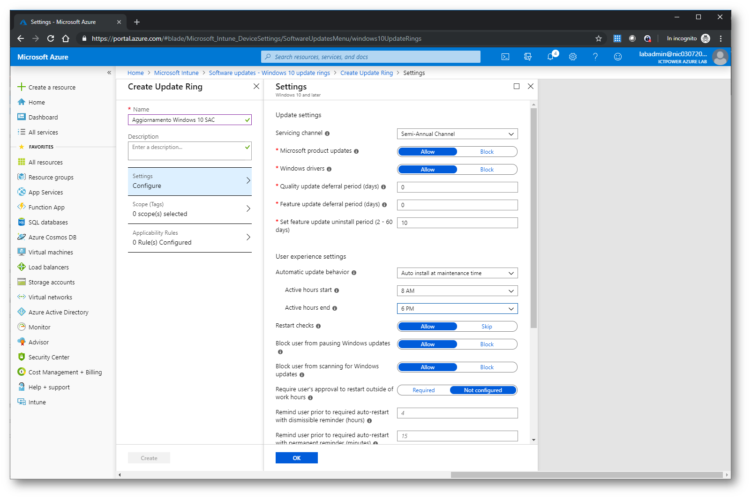751x499 pixels.
Task: Click info icon next to Quality update deferral period
Action: 383,187
